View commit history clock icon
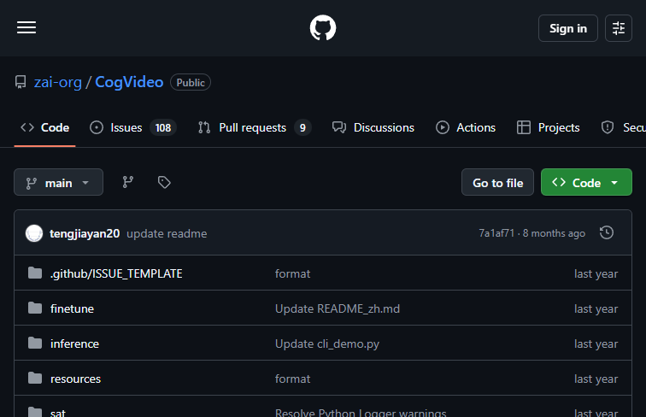 coord(607,232)
